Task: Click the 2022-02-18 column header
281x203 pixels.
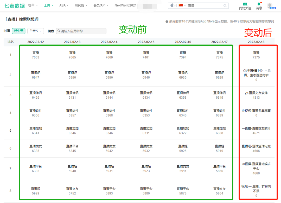Action: coord(256,42)
